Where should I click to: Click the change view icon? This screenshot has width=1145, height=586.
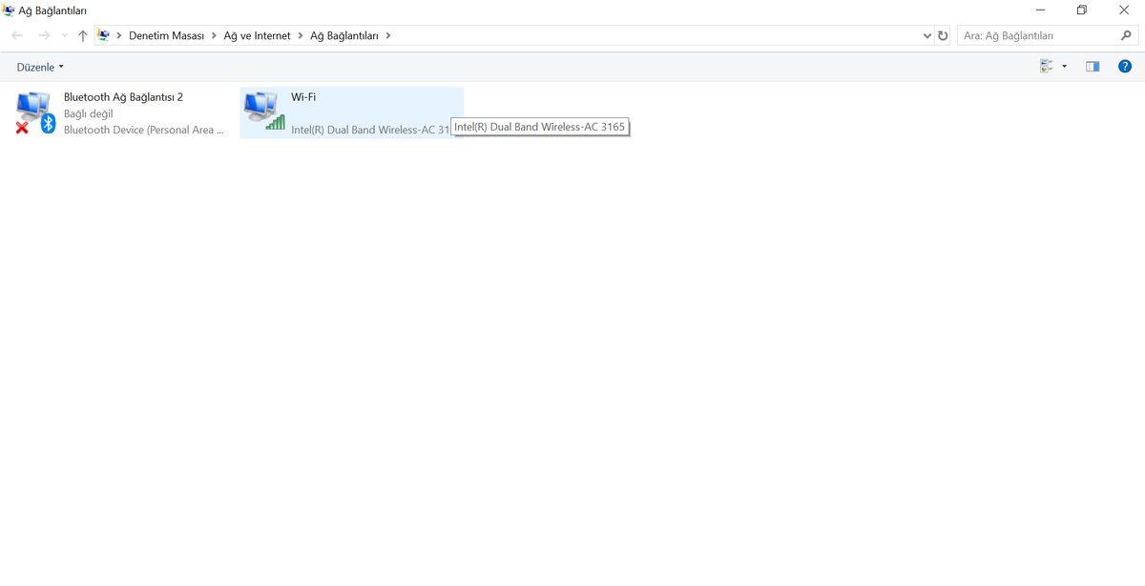(1047, 67)
